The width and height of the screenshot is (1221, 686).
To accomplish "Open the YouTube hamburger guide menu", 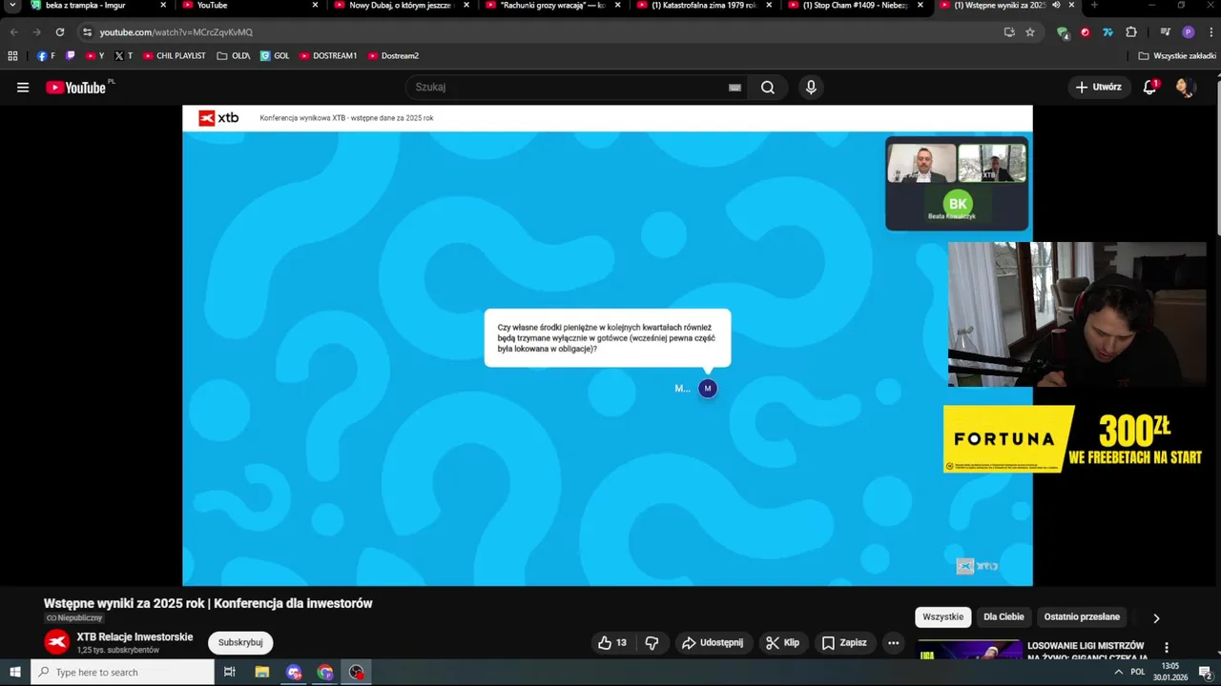I will tap(23, 88).
